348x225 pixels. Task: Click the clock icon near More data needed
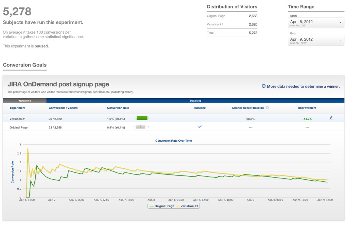pyautogui.click(x=263, y=86)
